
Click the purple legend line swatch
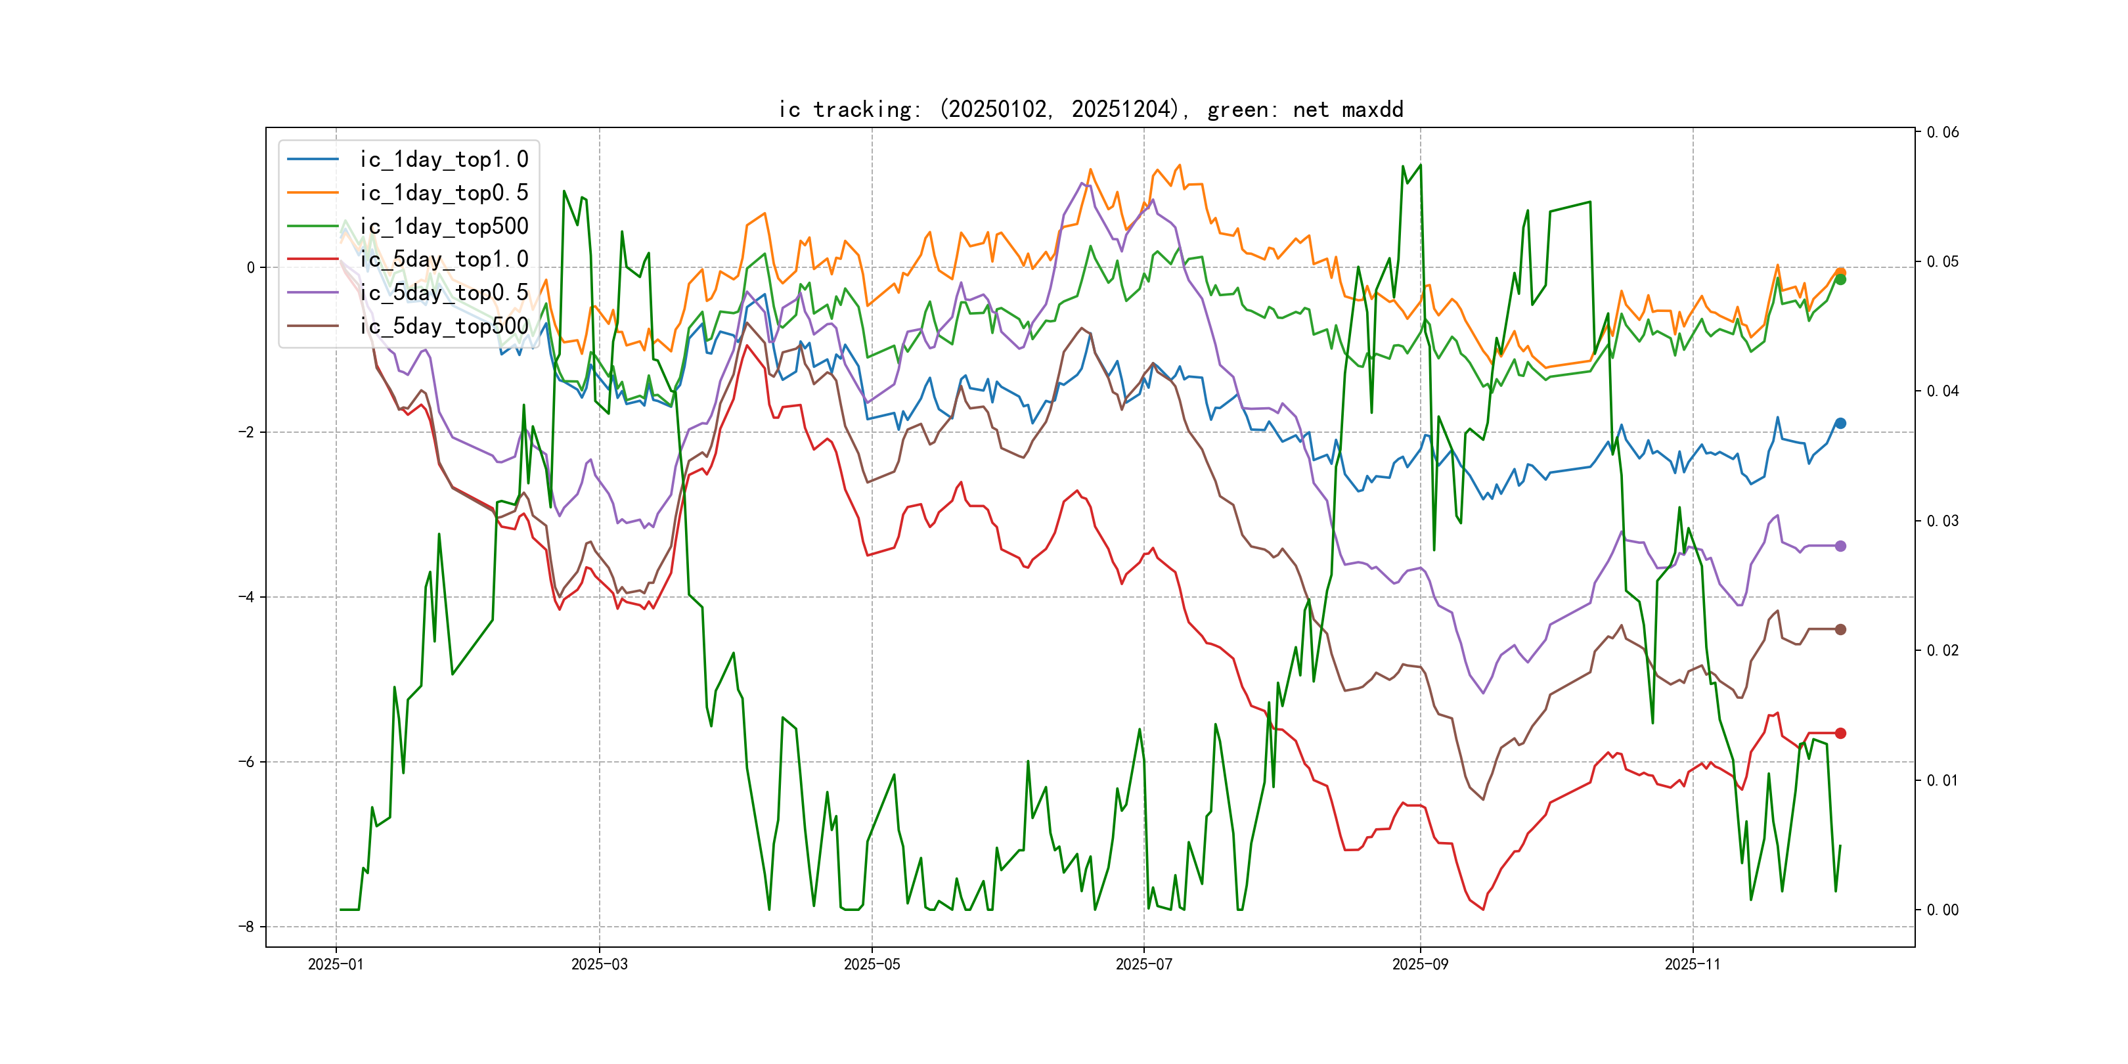(x=312, y=292)
